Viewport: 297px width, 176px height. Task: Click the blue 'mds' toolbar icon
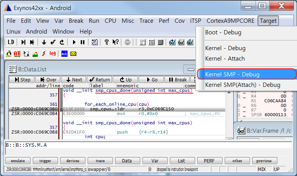64,54
